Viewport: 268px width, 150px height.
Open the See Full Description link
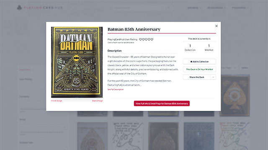116,90
